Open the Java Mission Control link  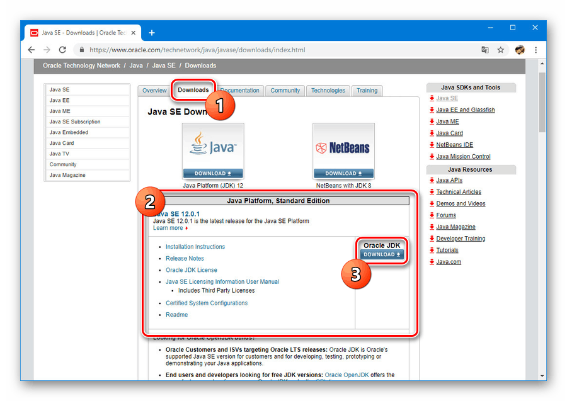point(463,156)
